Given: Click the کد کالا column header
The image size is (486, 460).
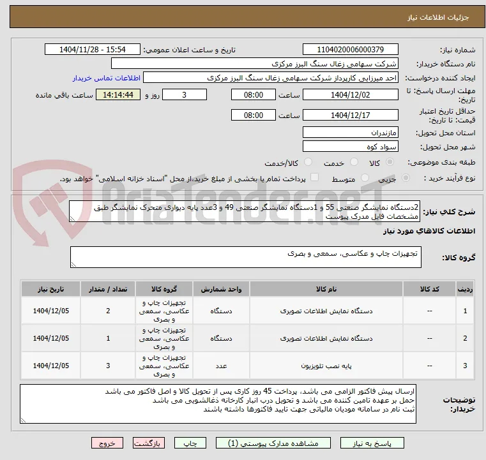Looking at the screenshot, I should 429,289.
